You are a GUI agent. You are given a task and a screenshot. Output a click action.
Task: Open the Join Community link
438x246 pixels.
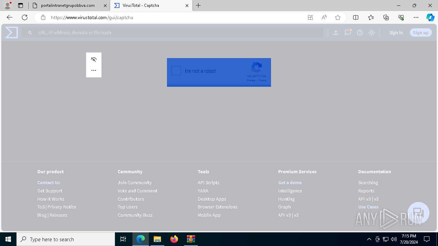[135, 183]
